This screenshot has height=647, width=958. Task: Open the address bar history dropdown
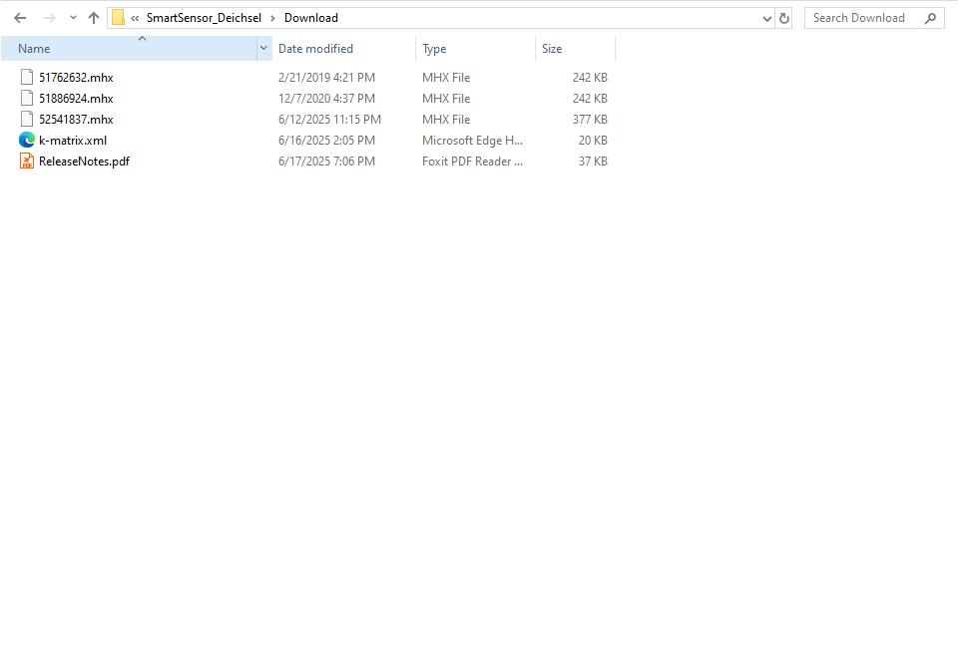point(766,17)
